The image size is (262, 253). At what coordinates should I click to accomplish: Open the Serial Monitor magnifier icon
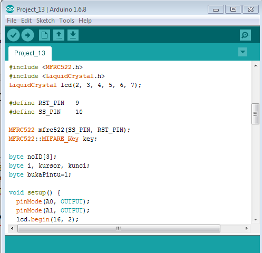[245, 35]
